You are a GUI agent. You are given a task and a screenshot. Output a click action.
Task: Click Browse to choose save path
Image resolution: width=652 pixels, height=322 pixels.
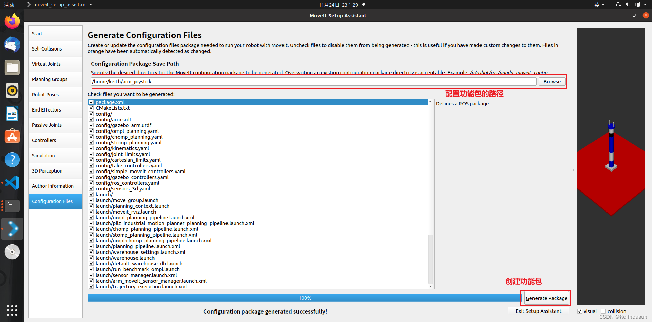552,82
